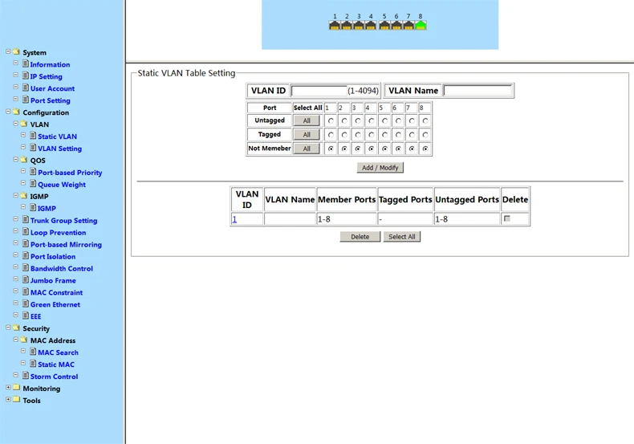Open VLAN ID 1 link in table
The width and height of the screenshot is (634, 444).
(234, 219)
